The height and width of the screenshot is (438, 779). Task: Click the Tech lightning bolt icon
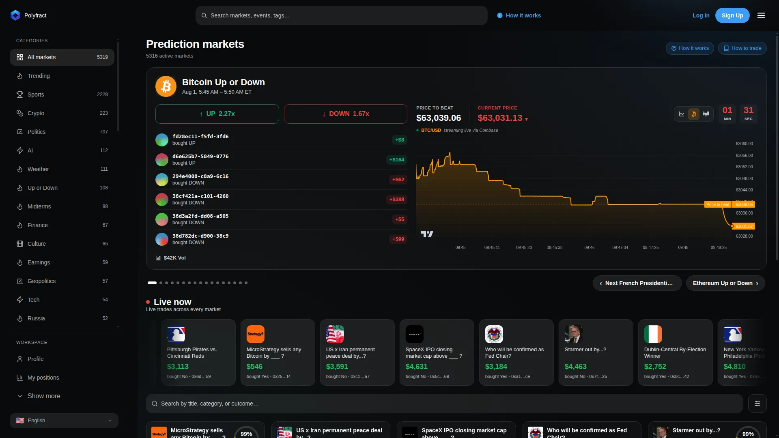20,300
